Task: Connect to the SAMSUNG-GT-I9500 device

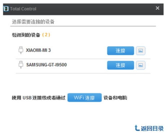Action: click(x=120, y=65)
